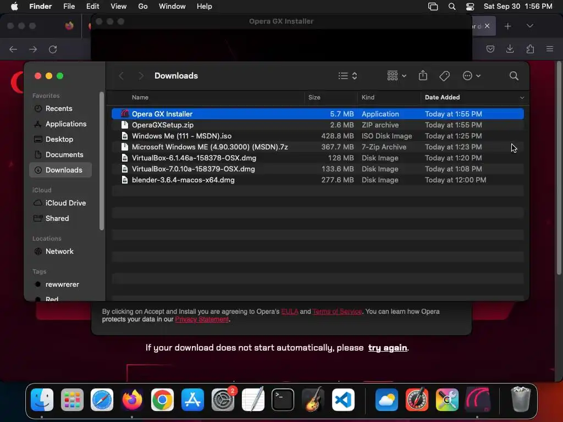The height and width of the screenshot is (422, 563).
Task: Open Stage Manager menu bar icon
Action: click(433, 7)
